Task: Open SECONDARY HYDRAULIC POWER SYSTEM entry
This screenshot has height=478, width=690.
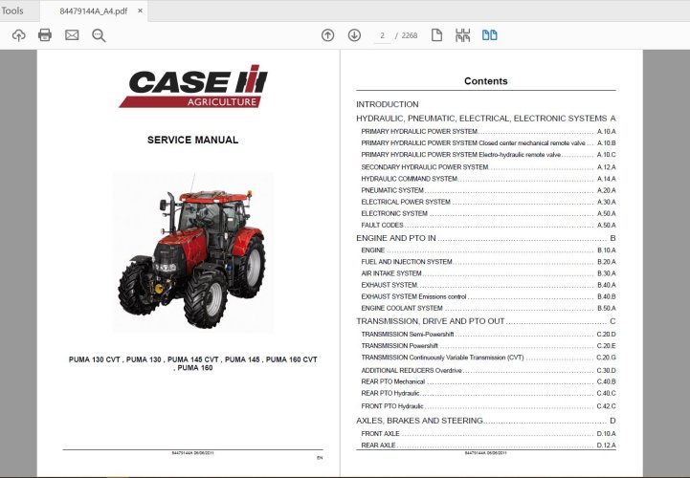Action: coord(488,167)
